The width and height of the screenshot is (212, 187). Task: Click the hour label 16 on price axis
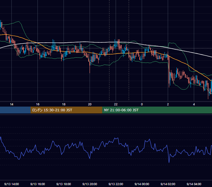[x=38, y=104]
